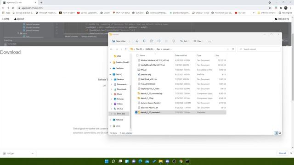Viewport: 294px width, 165px height.
Task: Click the Search convert box
Action: click(x=259, y=49)
